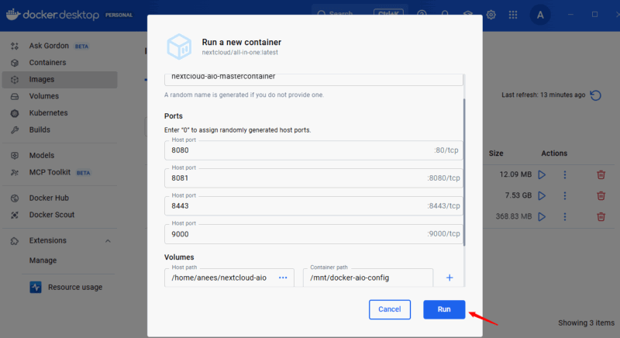This screenshot has height=338, width=620.
Task: Add another volume with the plus icon
Action: point(449,278)
